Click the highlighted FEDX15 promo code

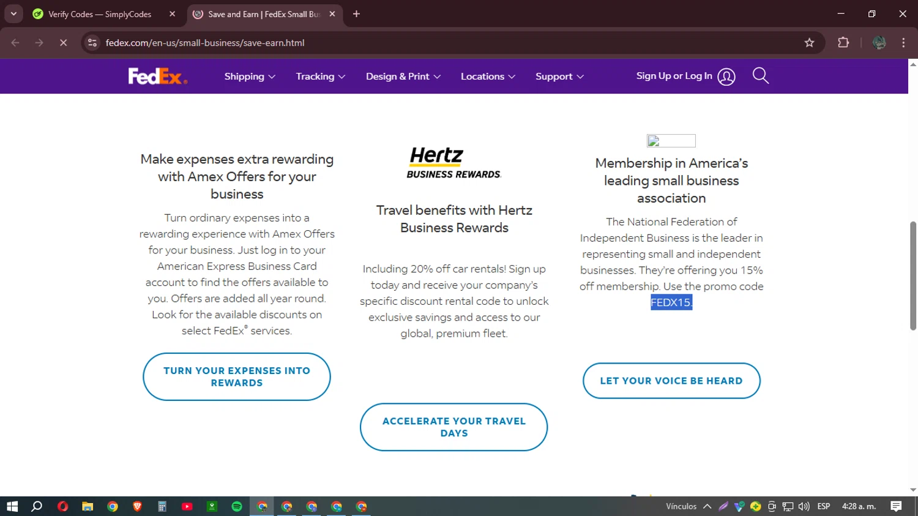point(671,302)
